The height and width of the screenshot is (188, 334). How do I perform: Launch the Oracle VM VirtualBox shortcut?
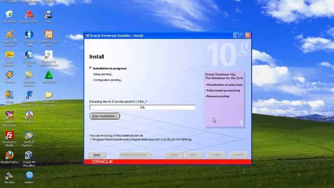coord(29,159)
